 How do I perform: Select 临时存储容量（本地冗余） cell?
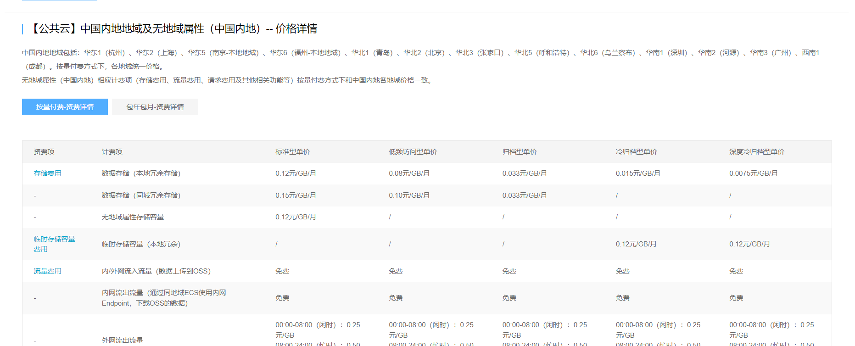[x=141, y=244]
